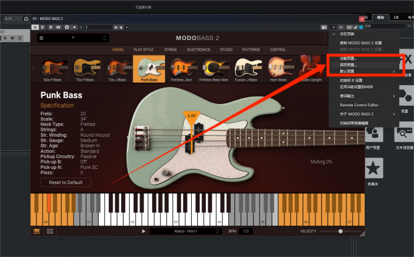Open the CR tab in right panel
This screenshot has width=414, height=257.
(x=396, y=18)
